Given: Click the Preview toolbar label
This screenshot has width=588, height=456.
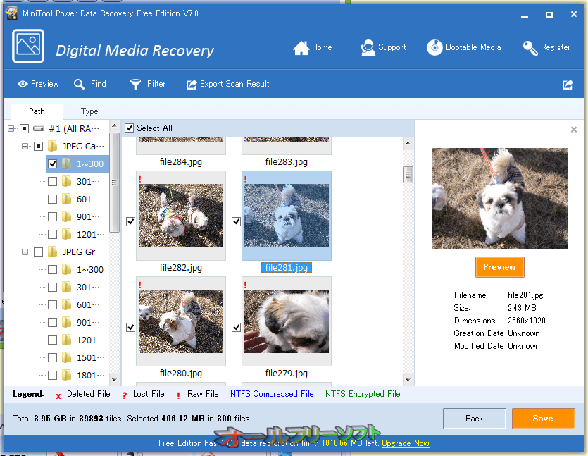Looking at the screenshot, I should [x=45, y=84].
